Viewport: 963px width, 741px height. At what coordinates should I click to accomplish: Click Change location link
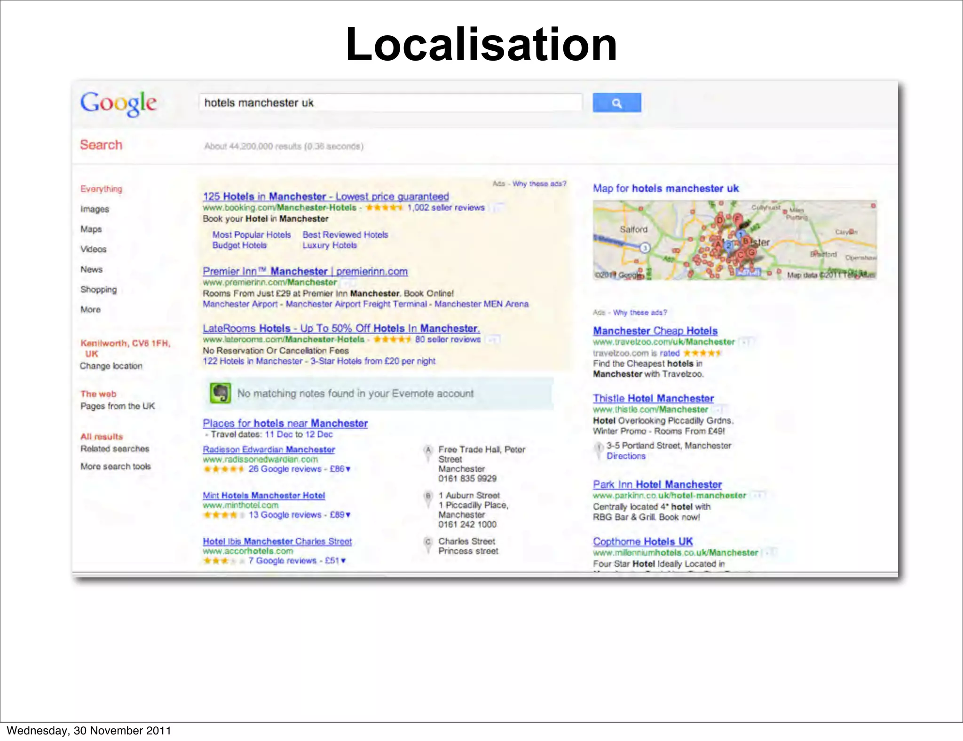click(x=111, y=366)
